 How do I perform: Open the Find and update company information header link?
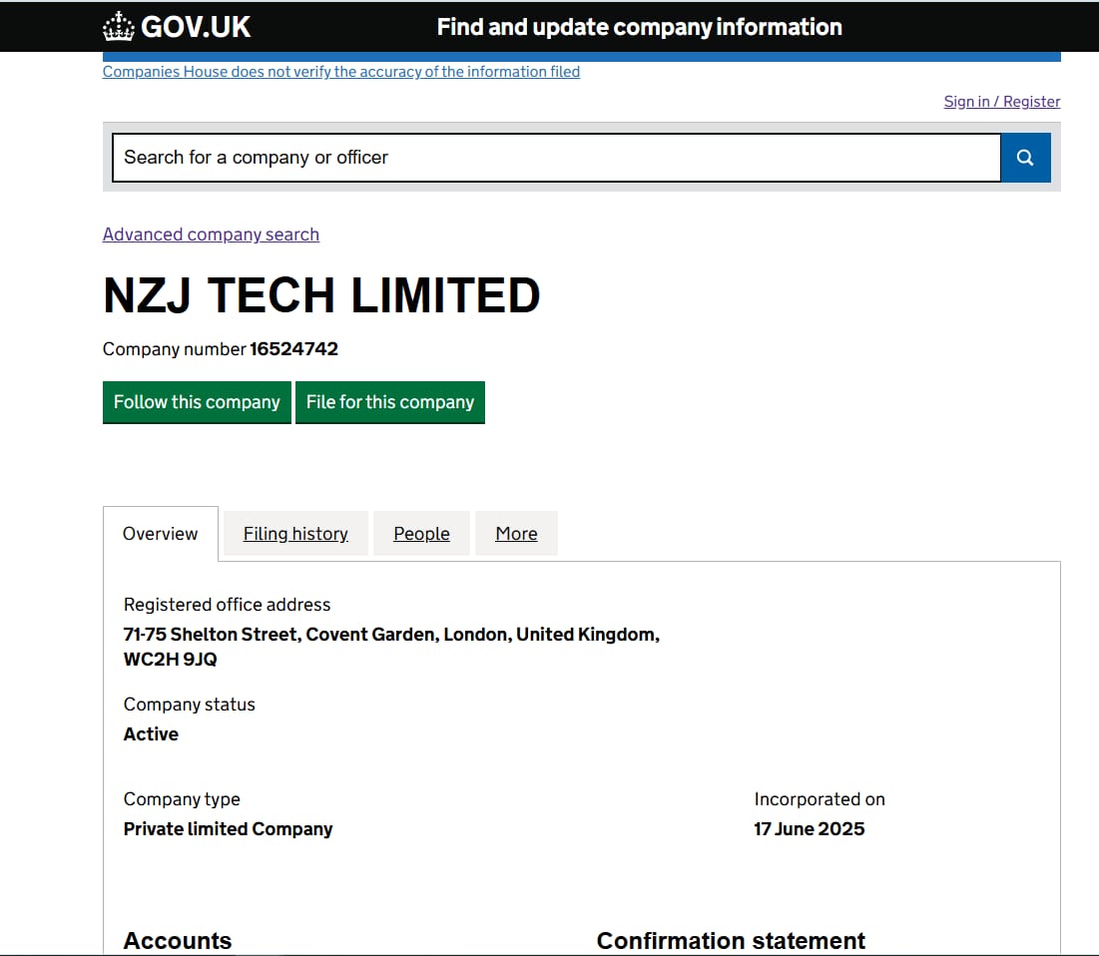point(639,27)
